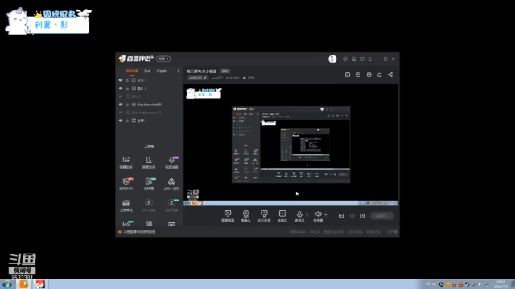Image resolution: width=515 pixels, height=289 pixels.
Task: Click the lock icon in stream header
Action: [x=358, y=75]
